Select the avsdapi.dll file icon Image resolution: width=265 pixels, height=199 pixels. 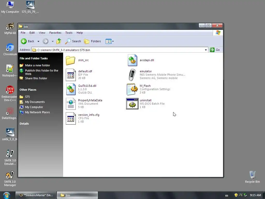[x=132, y=60]
